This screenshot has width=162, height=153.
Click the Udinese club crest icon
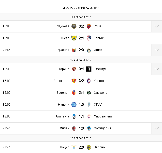[74, 26]
